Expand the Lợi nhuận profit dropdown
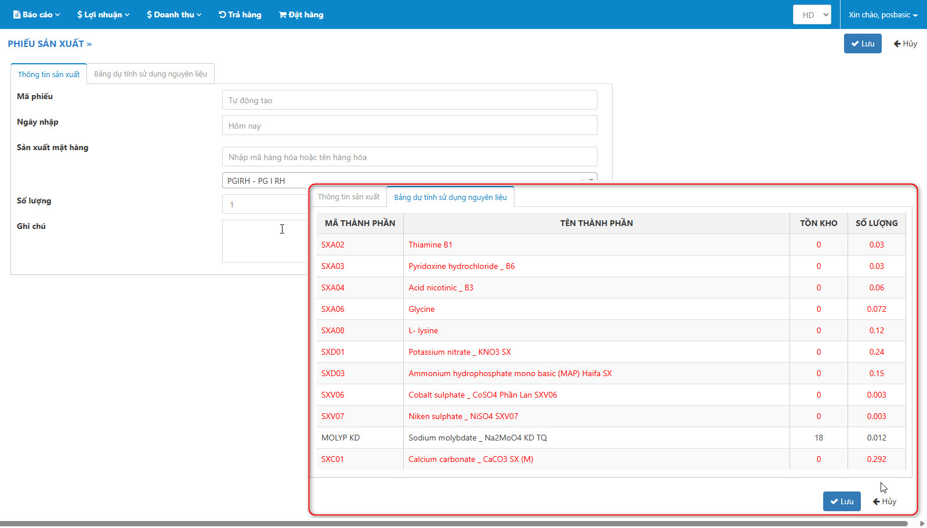This screenshot has width=927, height=528. pos(103,14)
